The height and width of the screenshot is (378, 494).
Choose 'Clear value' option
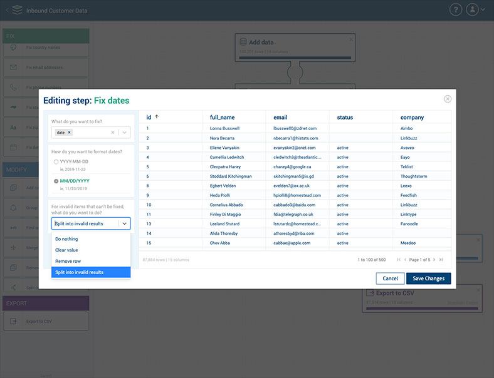point(66,250)
